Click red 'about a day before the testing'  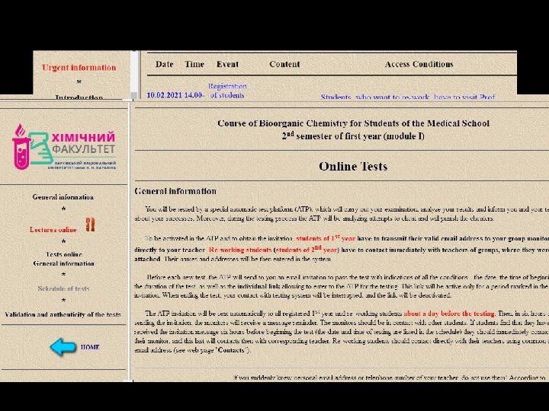(449, 314)
